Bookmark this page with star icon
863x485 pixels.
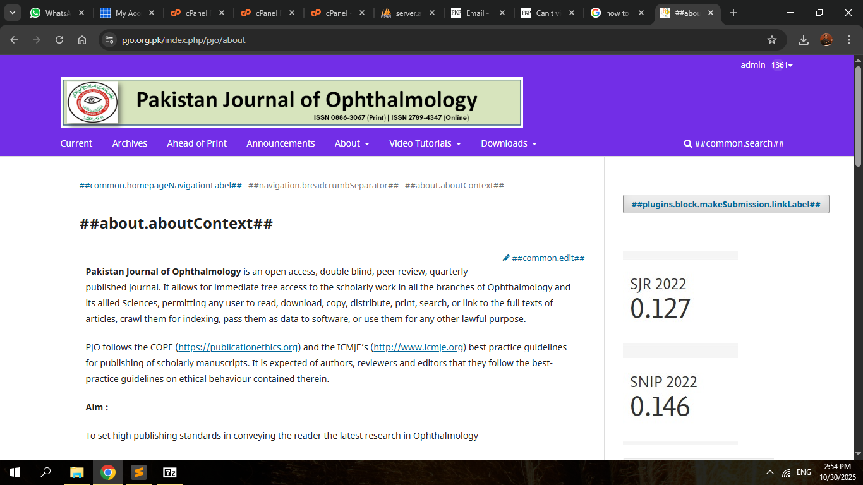[x=771, y=40]
